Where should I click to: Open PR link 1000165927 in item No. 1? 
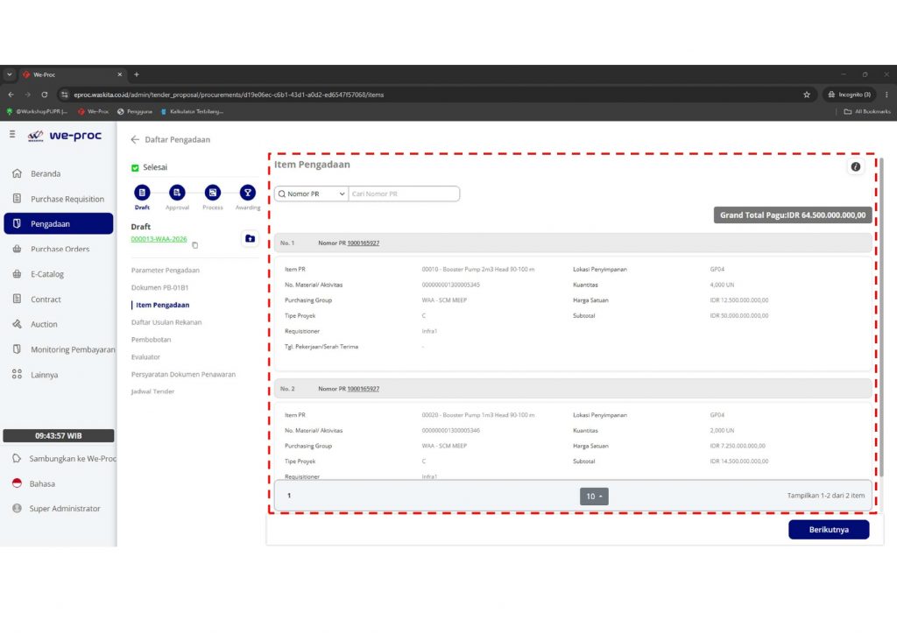pos(364,243)
